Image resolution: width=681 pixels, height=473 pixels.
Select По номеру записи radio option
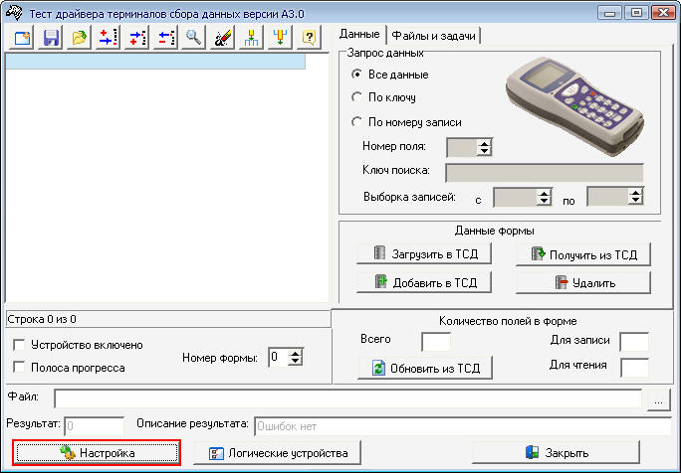(357, 122)
